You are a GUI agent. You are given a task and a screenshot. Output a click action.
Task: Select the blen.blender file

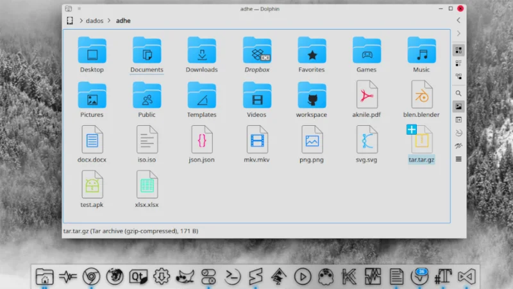[x=421, y=100]
